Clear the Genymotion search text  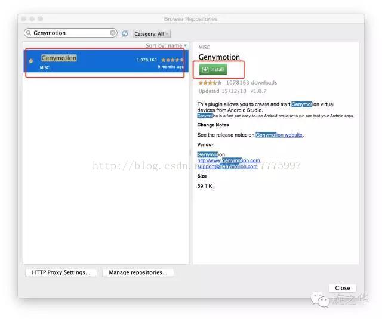(113, 33)
